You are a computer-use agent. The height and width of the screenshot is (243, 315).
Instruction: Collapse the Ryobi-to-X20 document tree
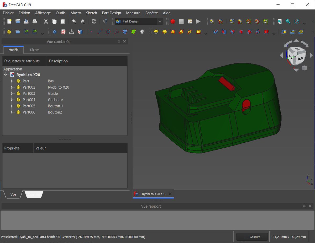(x=6, y=75)
